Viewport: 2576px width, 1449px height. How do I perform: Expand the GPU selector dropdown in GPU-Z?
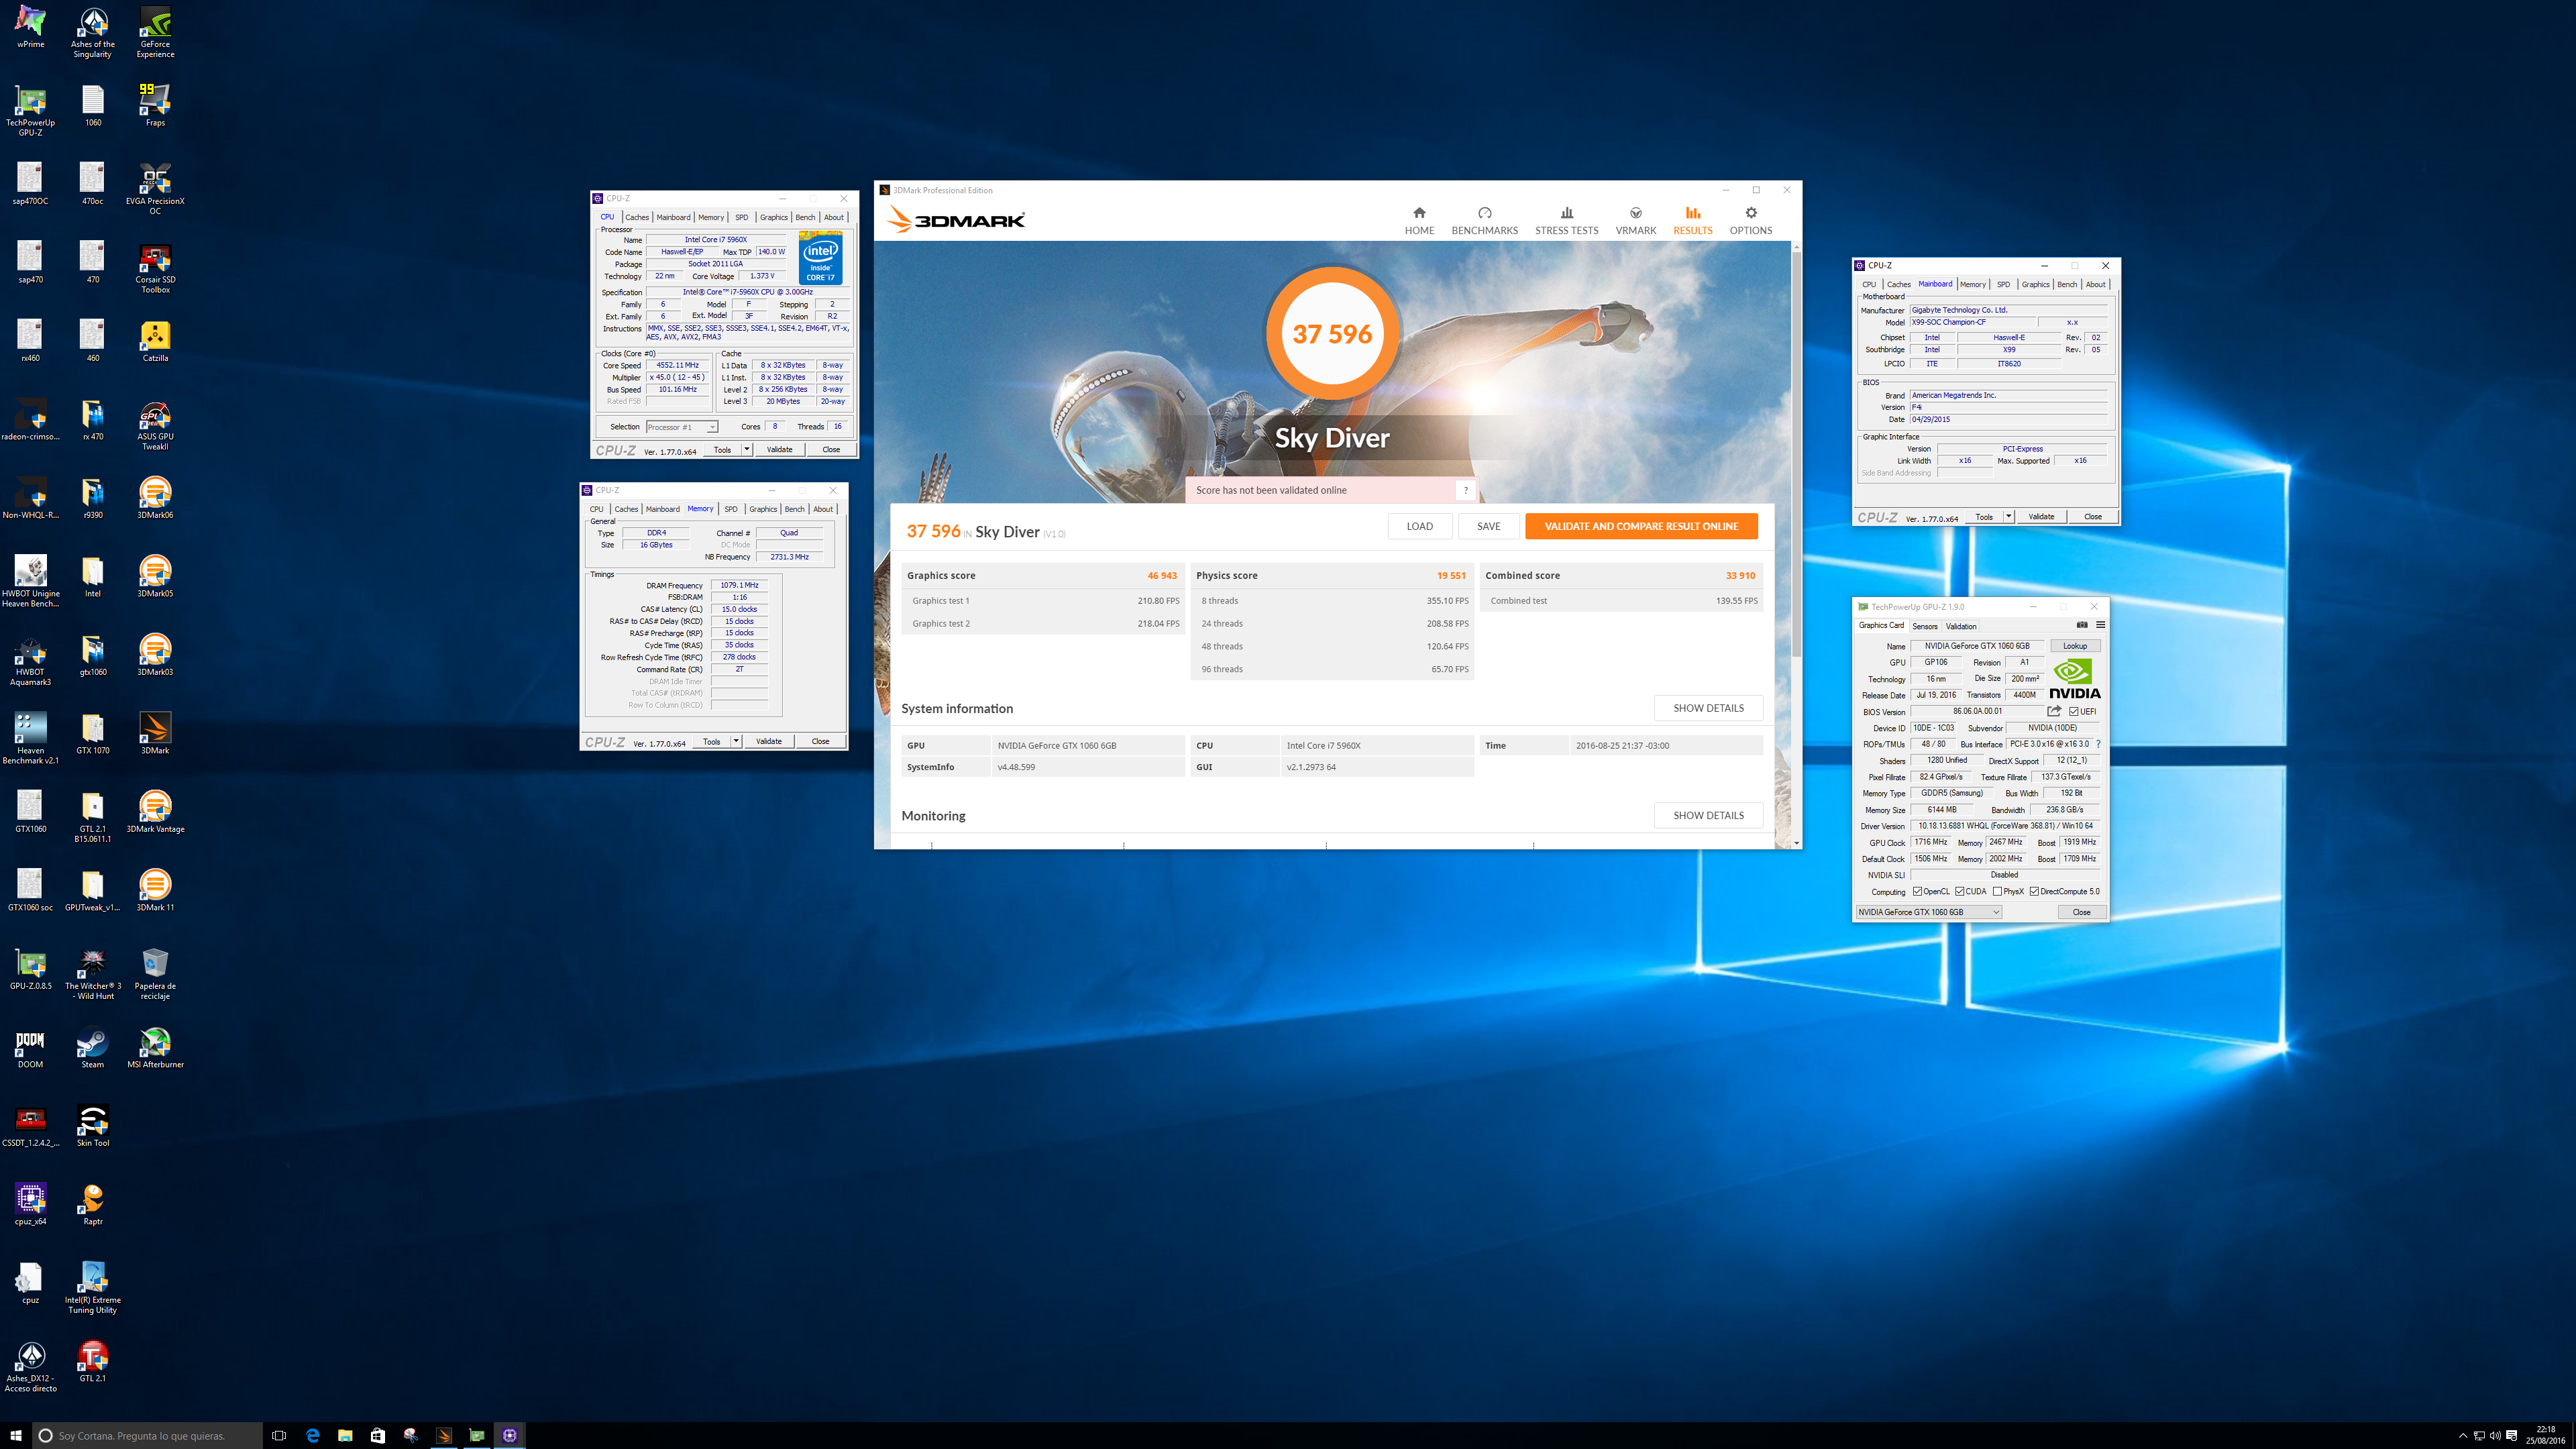tap(1929, 912)
